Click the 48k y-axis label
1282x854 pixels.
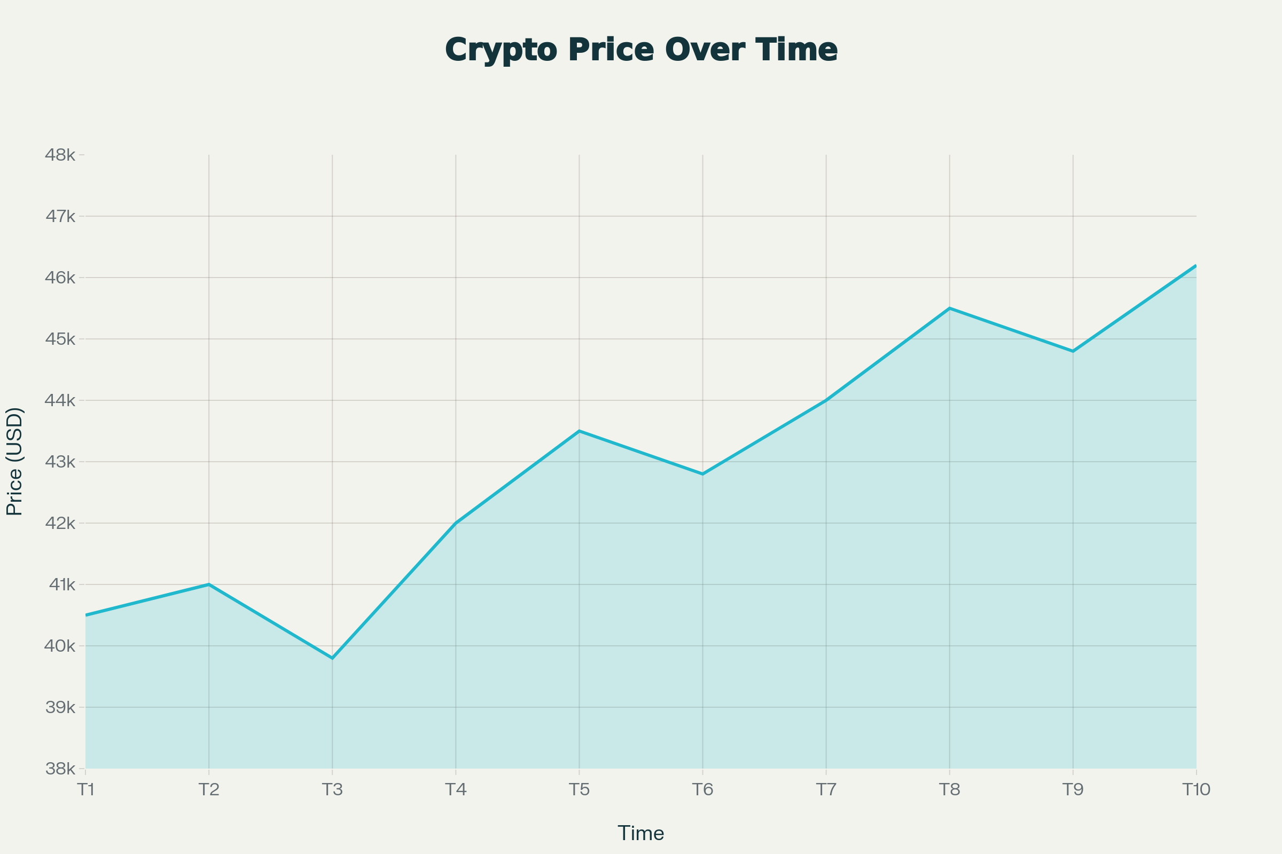click(x=60, y=155)
